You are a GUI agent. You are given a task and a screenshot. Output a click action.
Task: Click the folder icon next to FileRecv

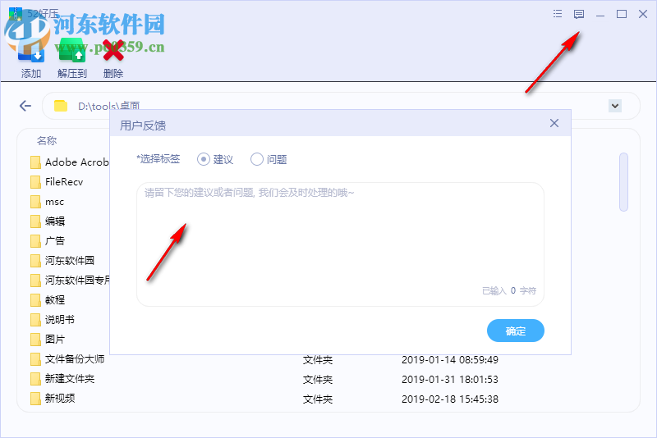(x=35, y=182)
